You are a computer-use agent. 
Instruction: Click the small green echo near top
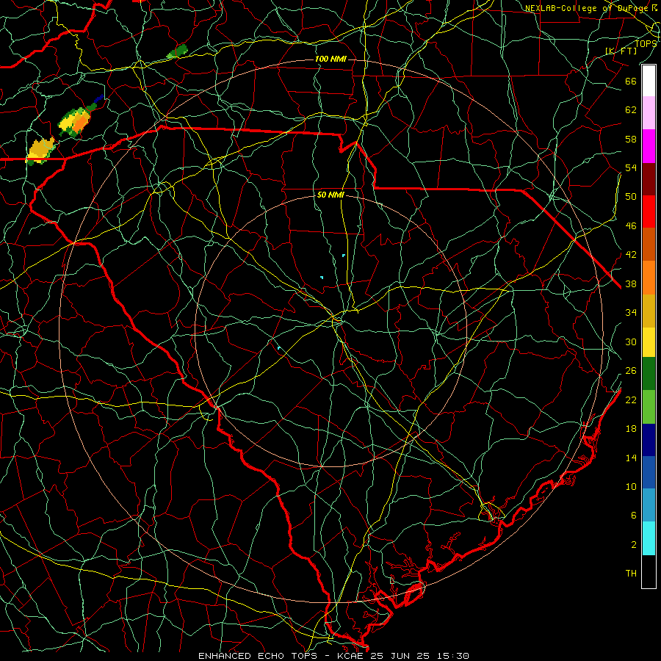177,51
